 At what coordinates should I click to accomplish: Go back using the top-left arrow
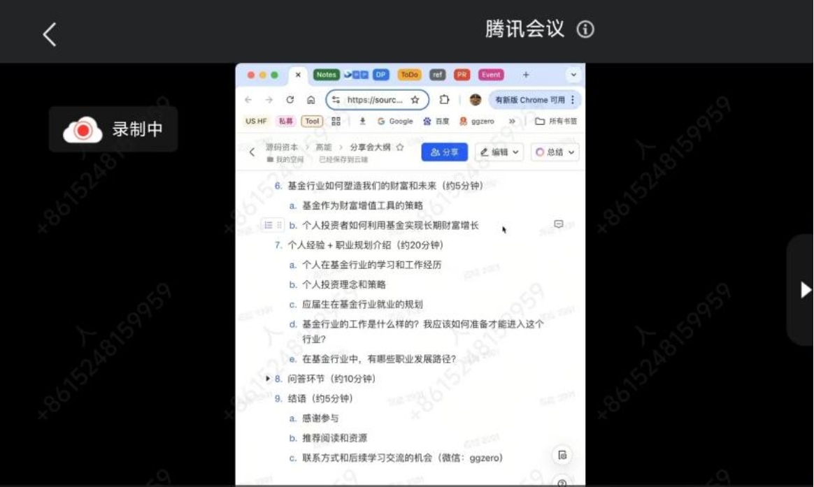pos(49,34)
